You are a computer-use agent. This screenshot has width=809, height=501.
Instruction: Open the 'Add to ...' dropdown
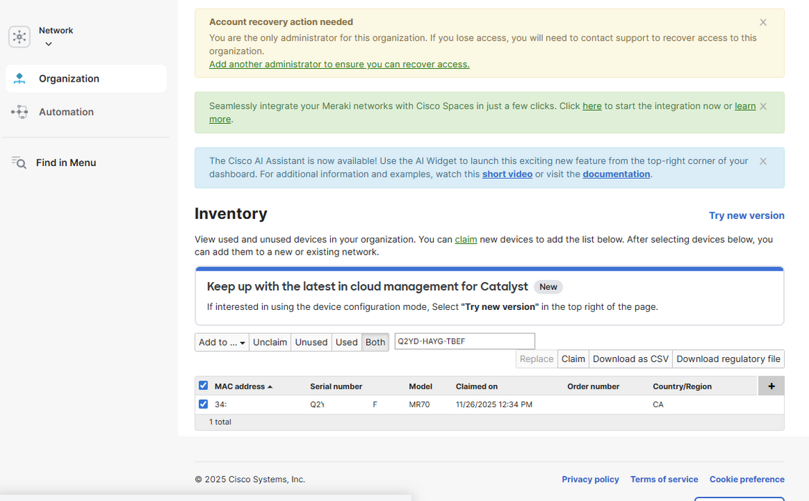pos(222,342)
